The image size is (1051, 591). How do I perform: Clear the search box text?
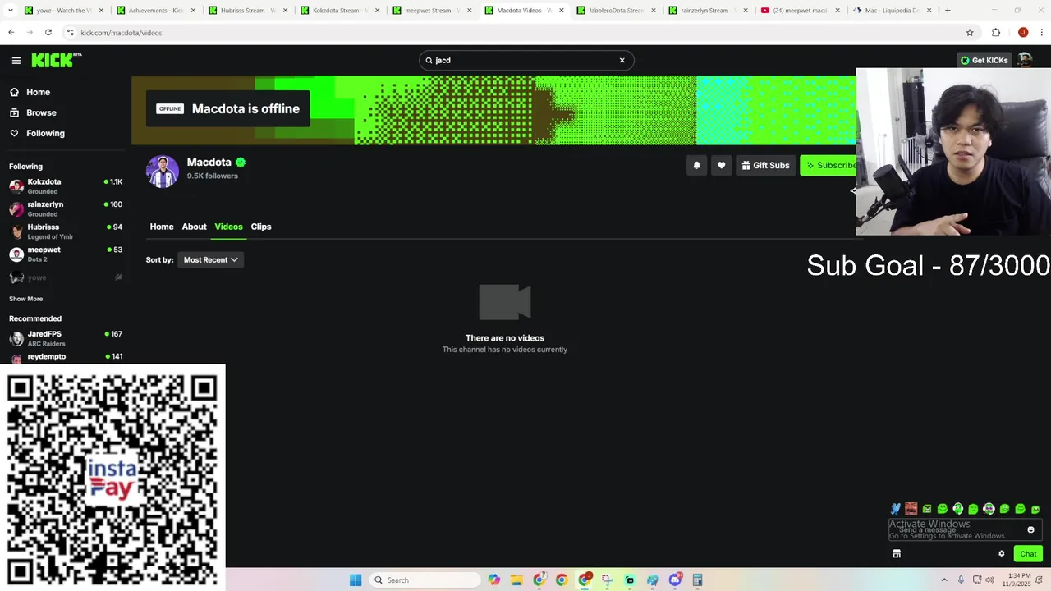coord(622,60)
